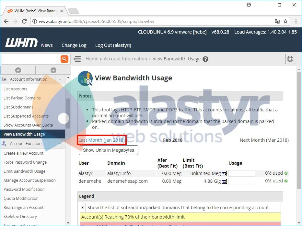
Task: Click green status icon in denemehe row
Action: pyautogui.click(x=286, y=181)
